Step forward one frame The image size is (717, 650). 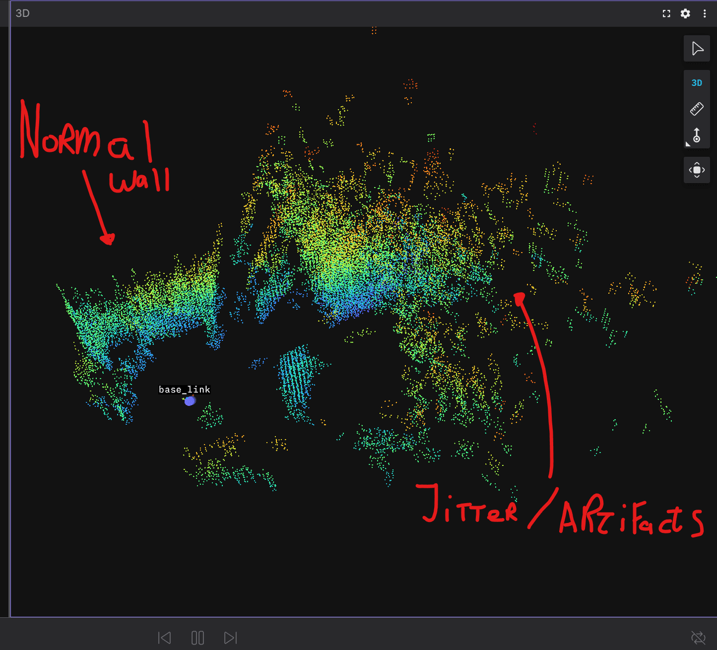(x=230, y=638)
